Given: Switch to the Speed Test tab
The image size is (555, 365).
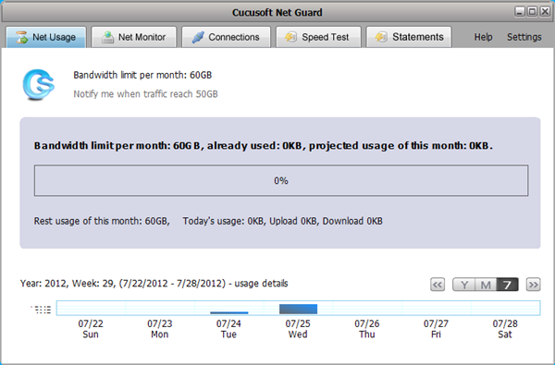Looking at the screenshot, I should [318, 37].
